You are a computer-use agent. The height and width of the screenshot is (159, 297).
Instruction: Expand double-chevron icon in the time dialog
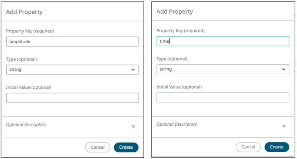pyautogui.click(x=284, y=126)
